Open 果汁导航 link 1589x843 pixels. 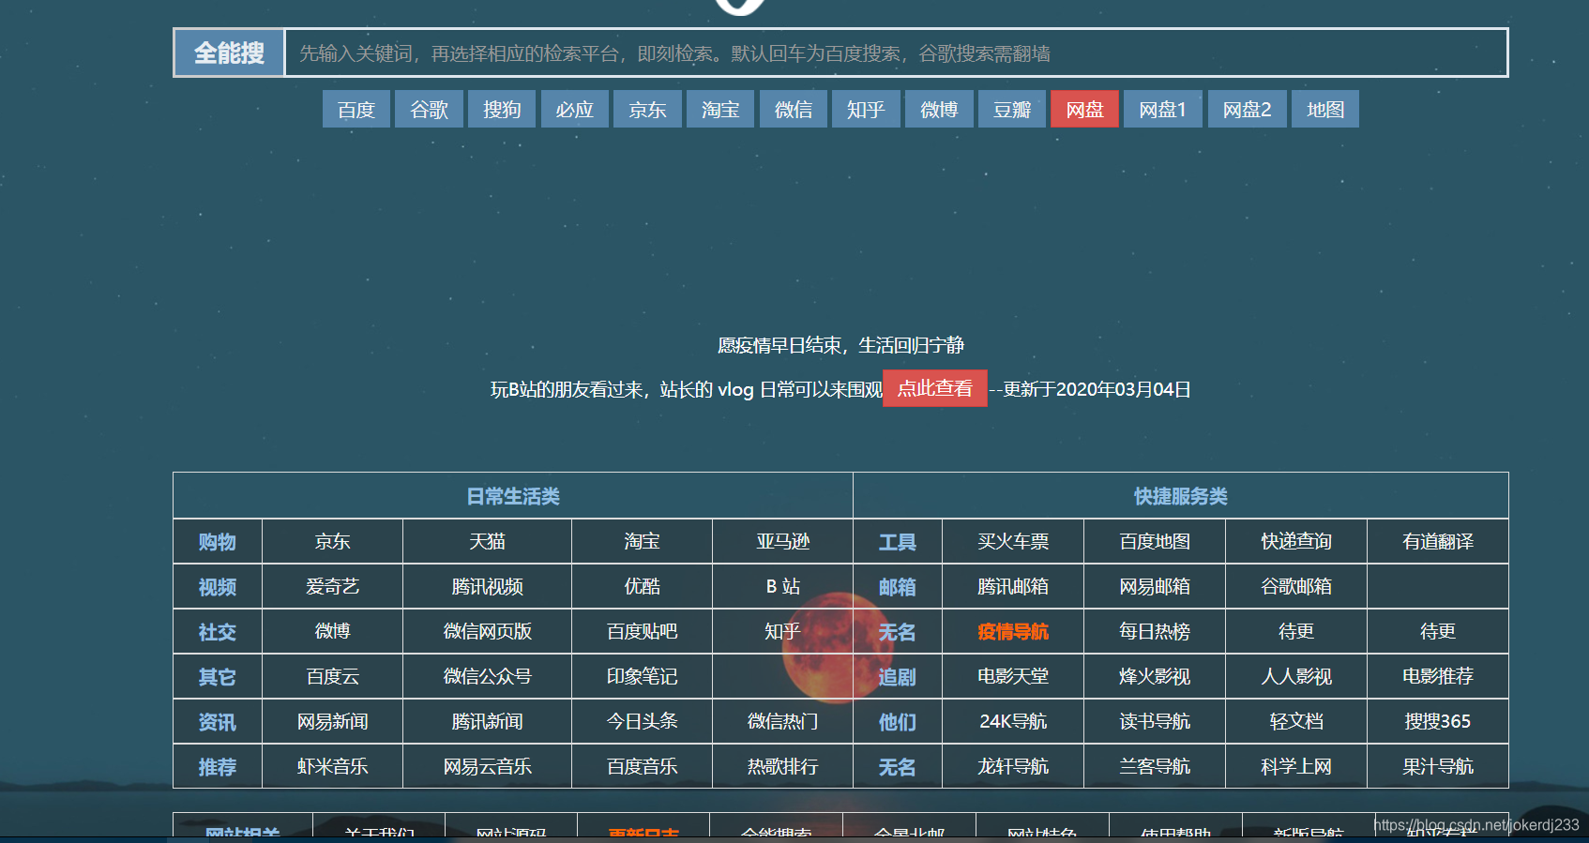coord(1438,766)
